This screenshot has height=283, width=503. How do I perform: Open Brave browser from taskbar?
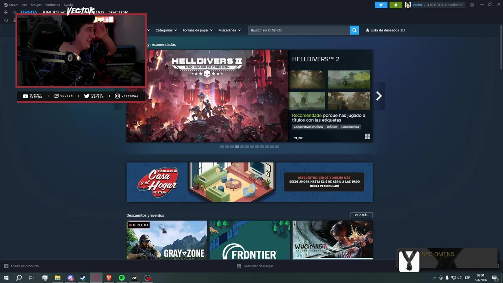pos(109,278)
